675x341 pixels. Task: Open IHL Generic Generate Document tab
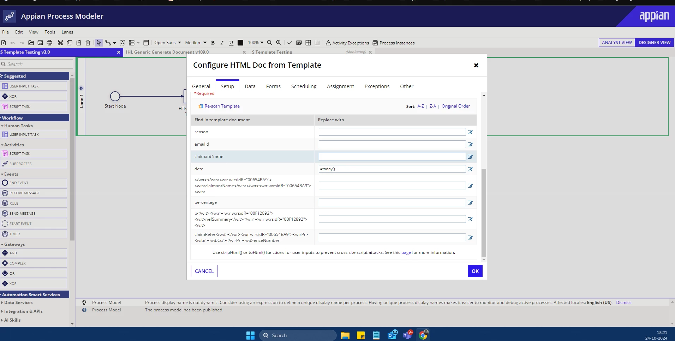(167, 52)
